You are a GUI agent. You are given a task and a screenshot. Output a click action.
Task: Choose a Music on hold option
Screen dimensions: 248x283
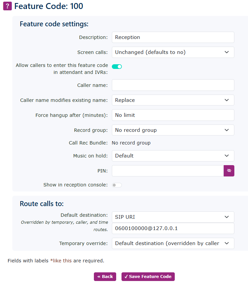tap(173, 156)
